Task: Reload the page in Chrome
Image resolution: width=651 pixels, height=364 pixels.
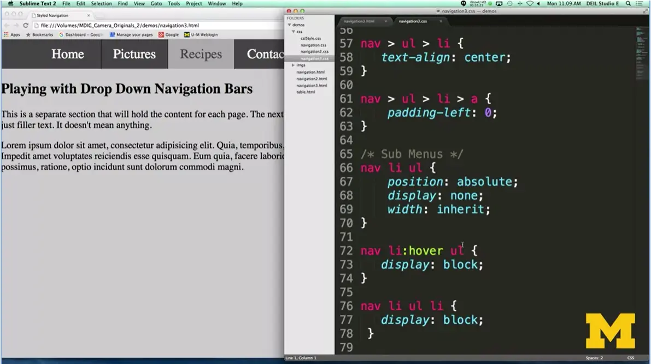Action: coord(26,25)
